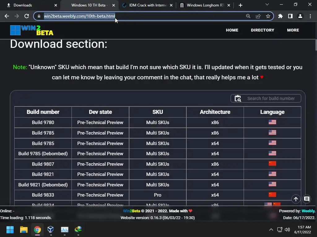Close the Windows Longhorn tab
The height and width of the screenshot is (237, 317).
(229, 5)
